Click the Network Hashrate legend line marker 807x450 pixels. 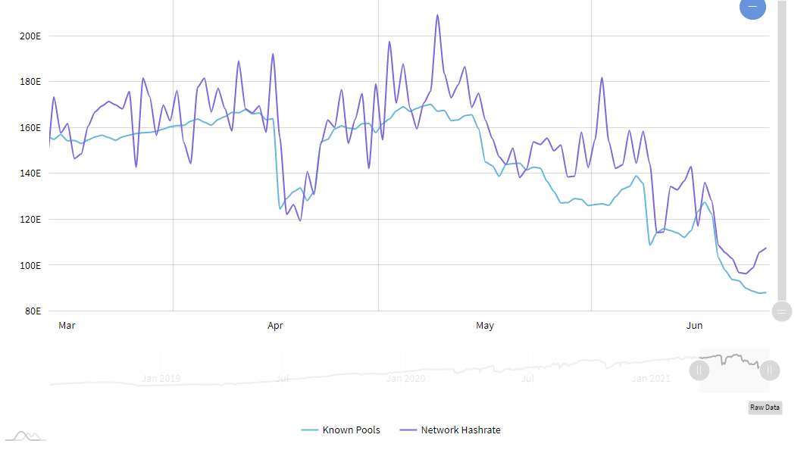point(408,430)
